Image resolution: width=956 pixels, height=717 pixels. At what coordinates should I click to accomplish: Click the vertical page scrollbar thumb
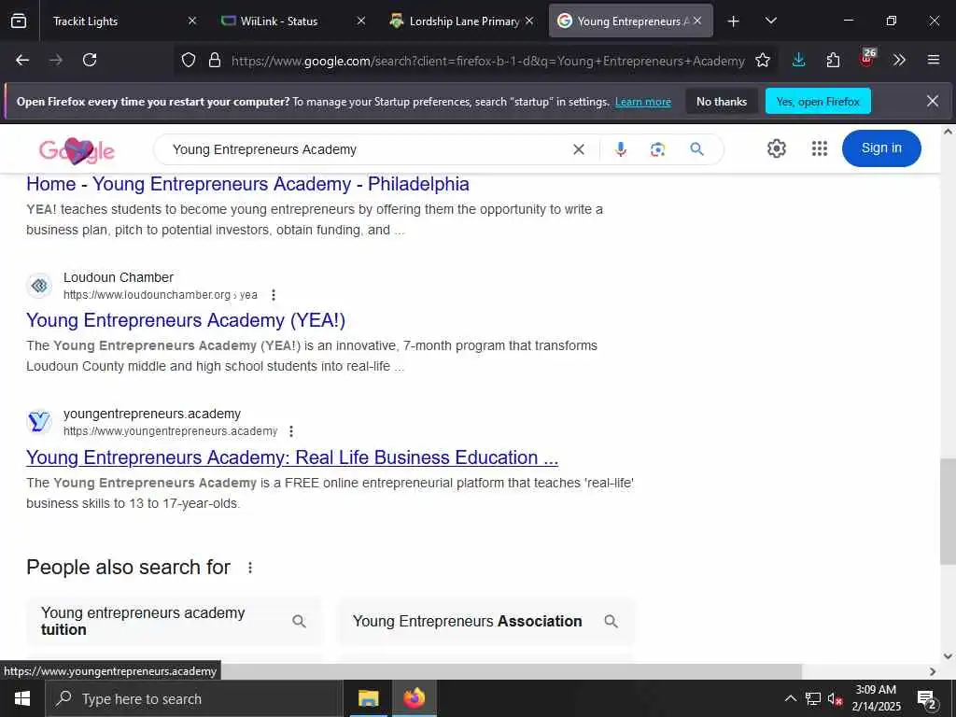(948, 511)
